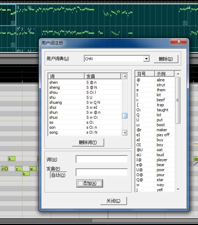
Task: Click symbol list scroll up arrow
Action: pos(178,74)
